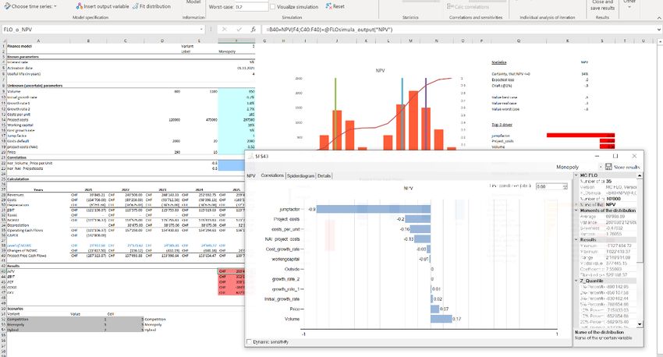Click the Revenues row label

pyautogui.click(x=16, y=195)
